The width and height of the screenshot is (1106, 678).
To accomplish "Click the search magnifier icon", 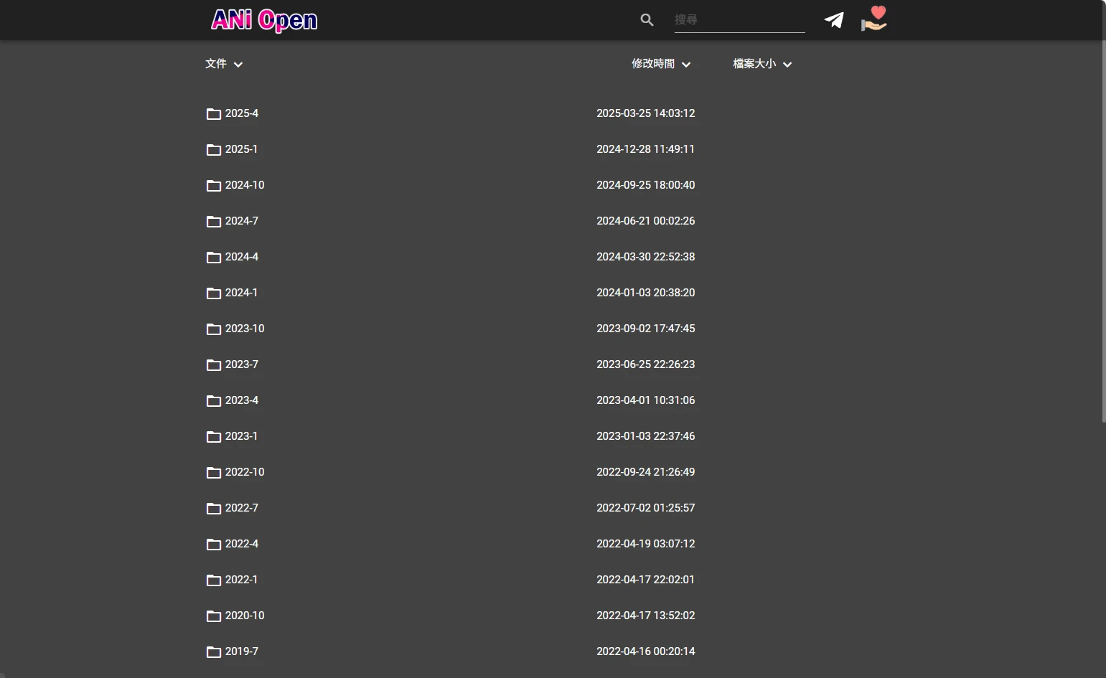I will coord(647,20).
